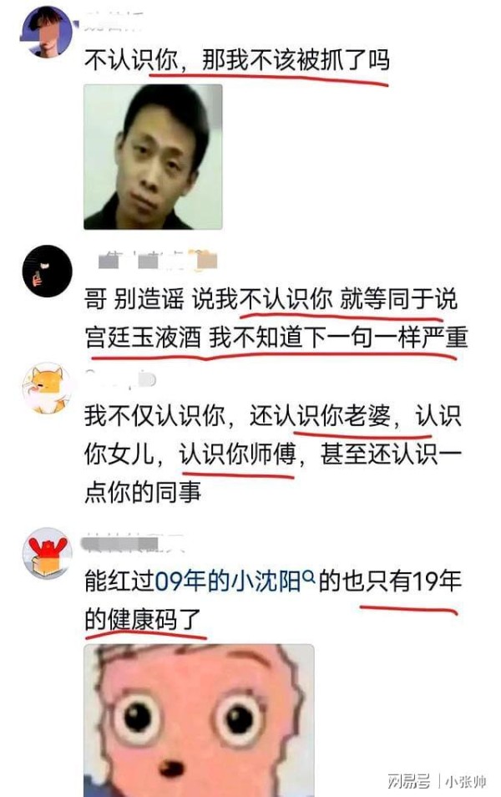Image resolution: width=501 pixels, height=797 pixels.
Task: Open the orange cat avatar's profile
Action: (48, 388)
